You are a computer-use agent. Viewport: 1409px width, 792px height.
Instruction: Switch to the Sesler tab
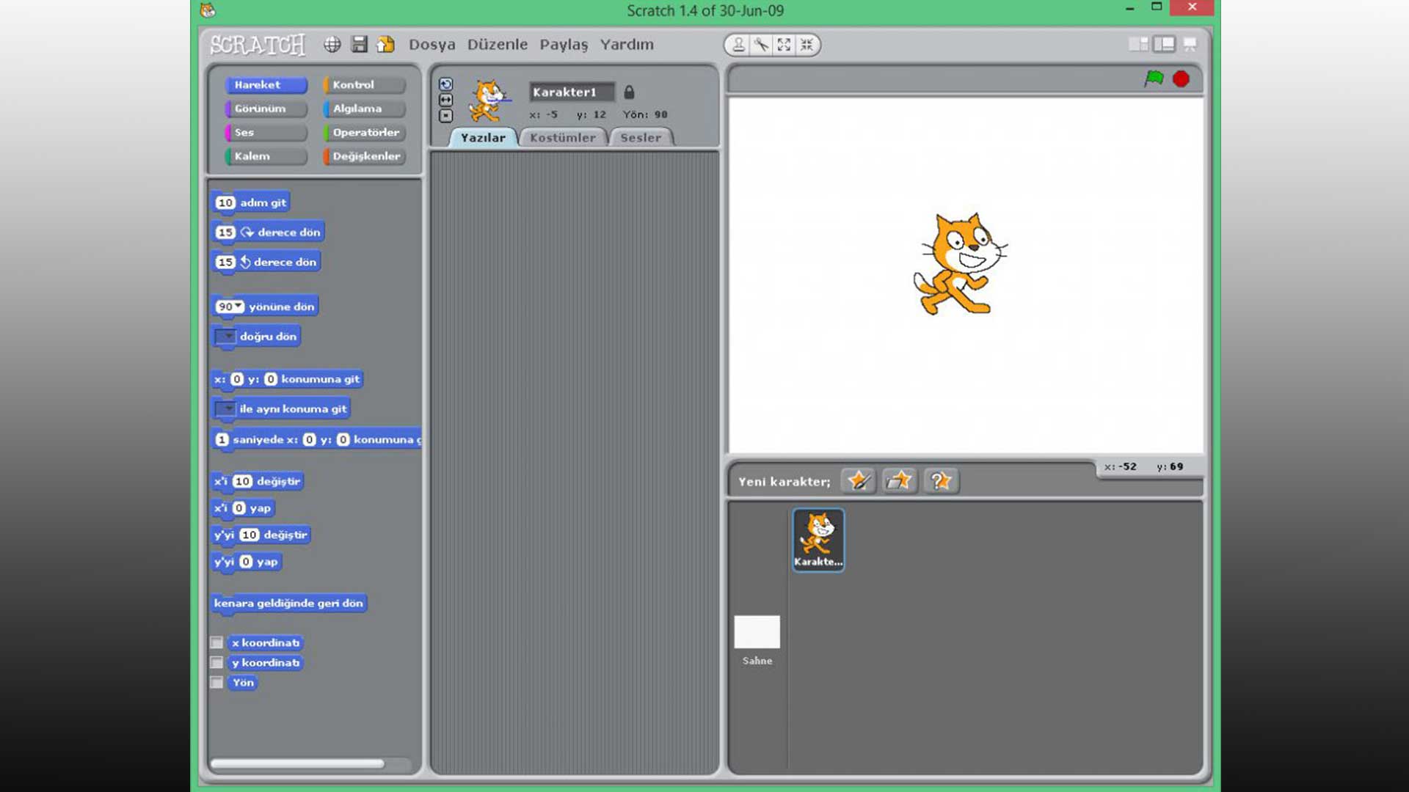pyautogui.click(x=641, y=137)
